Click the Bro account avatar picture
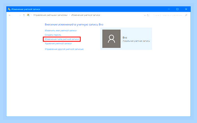Screen dimensions: 197x123 coord(112,39)
